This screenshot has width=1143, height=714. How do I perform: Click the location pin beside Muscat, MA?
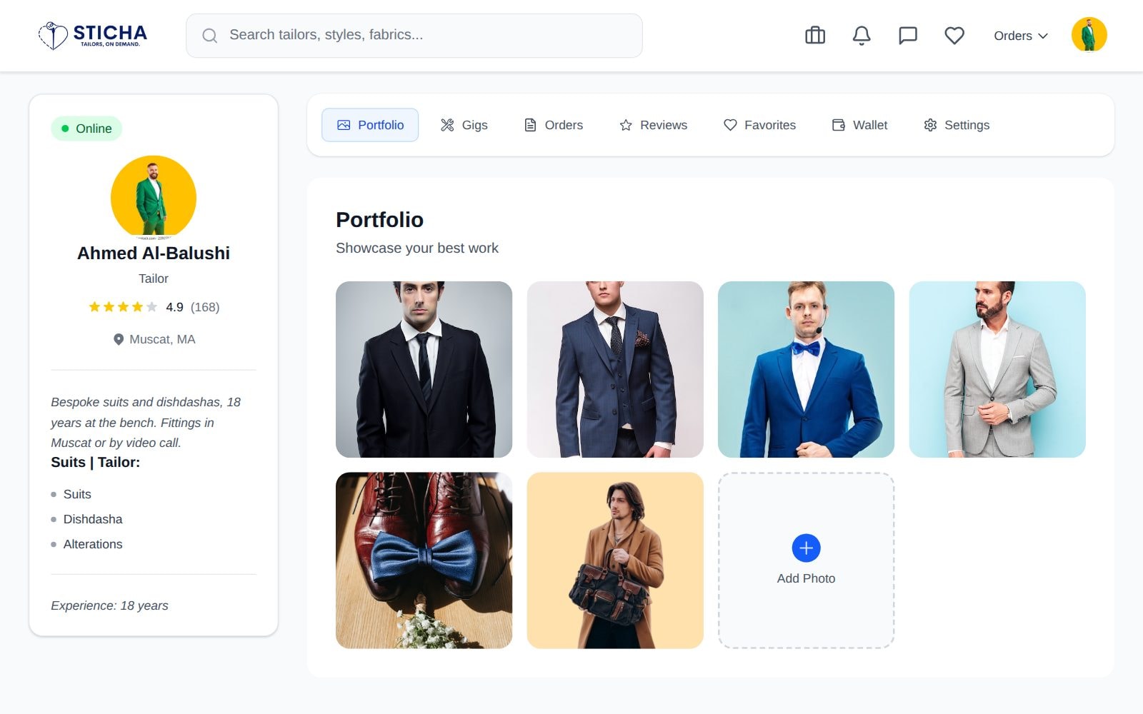119,339
